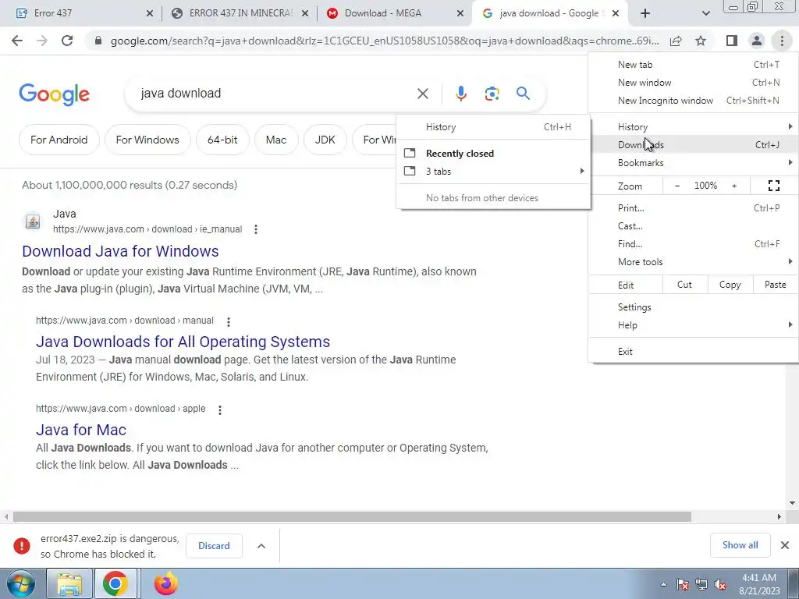This screenshot has height=599, width=799.
Task: Select Cast from the Chrome menu
Action: coord(694,226)
